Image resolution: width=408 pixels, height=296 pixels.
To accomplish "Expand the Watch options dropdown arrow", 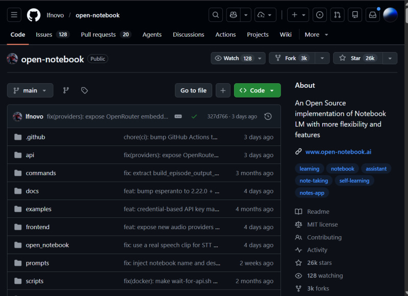I will [x=260, y=58].
